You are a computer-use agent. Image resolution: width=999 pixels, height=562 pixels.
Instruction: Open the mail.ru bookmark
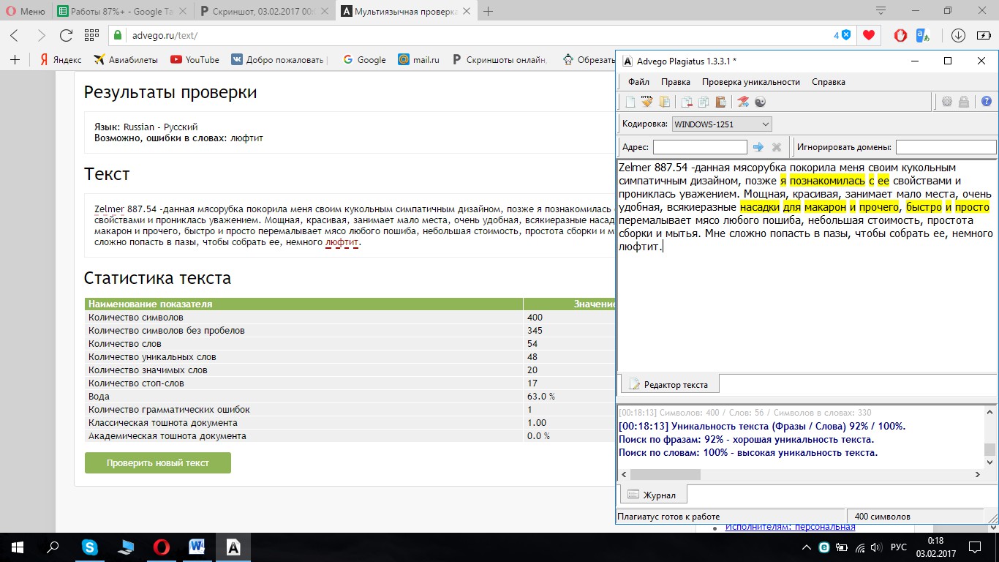pos(418,59)
